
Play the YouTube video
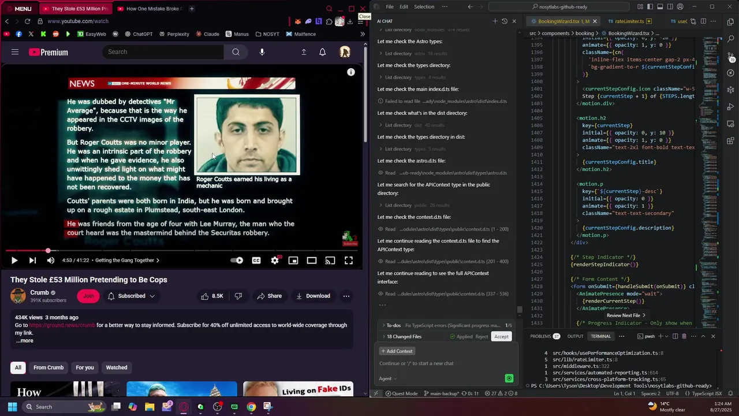tap(14, 261)
